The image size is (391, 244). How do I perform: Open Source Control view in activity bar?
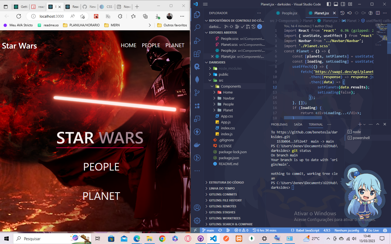(x=197, y=93)
